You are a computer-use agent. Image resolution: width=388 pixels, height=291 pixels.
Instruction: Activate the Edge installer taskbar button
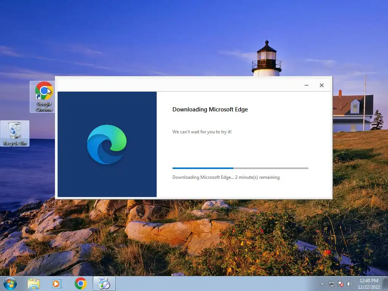click(x=104, y=283)
